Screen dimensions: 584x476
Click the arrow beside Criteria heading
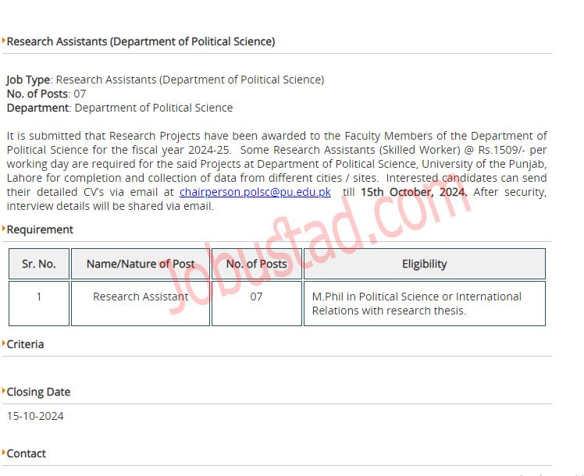4,343
